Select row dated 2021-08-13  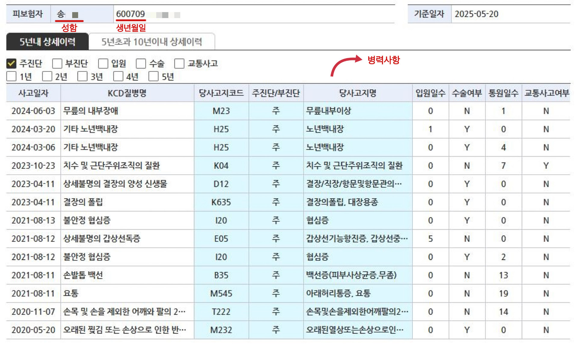pyautogui.click(x=288, y=220)
